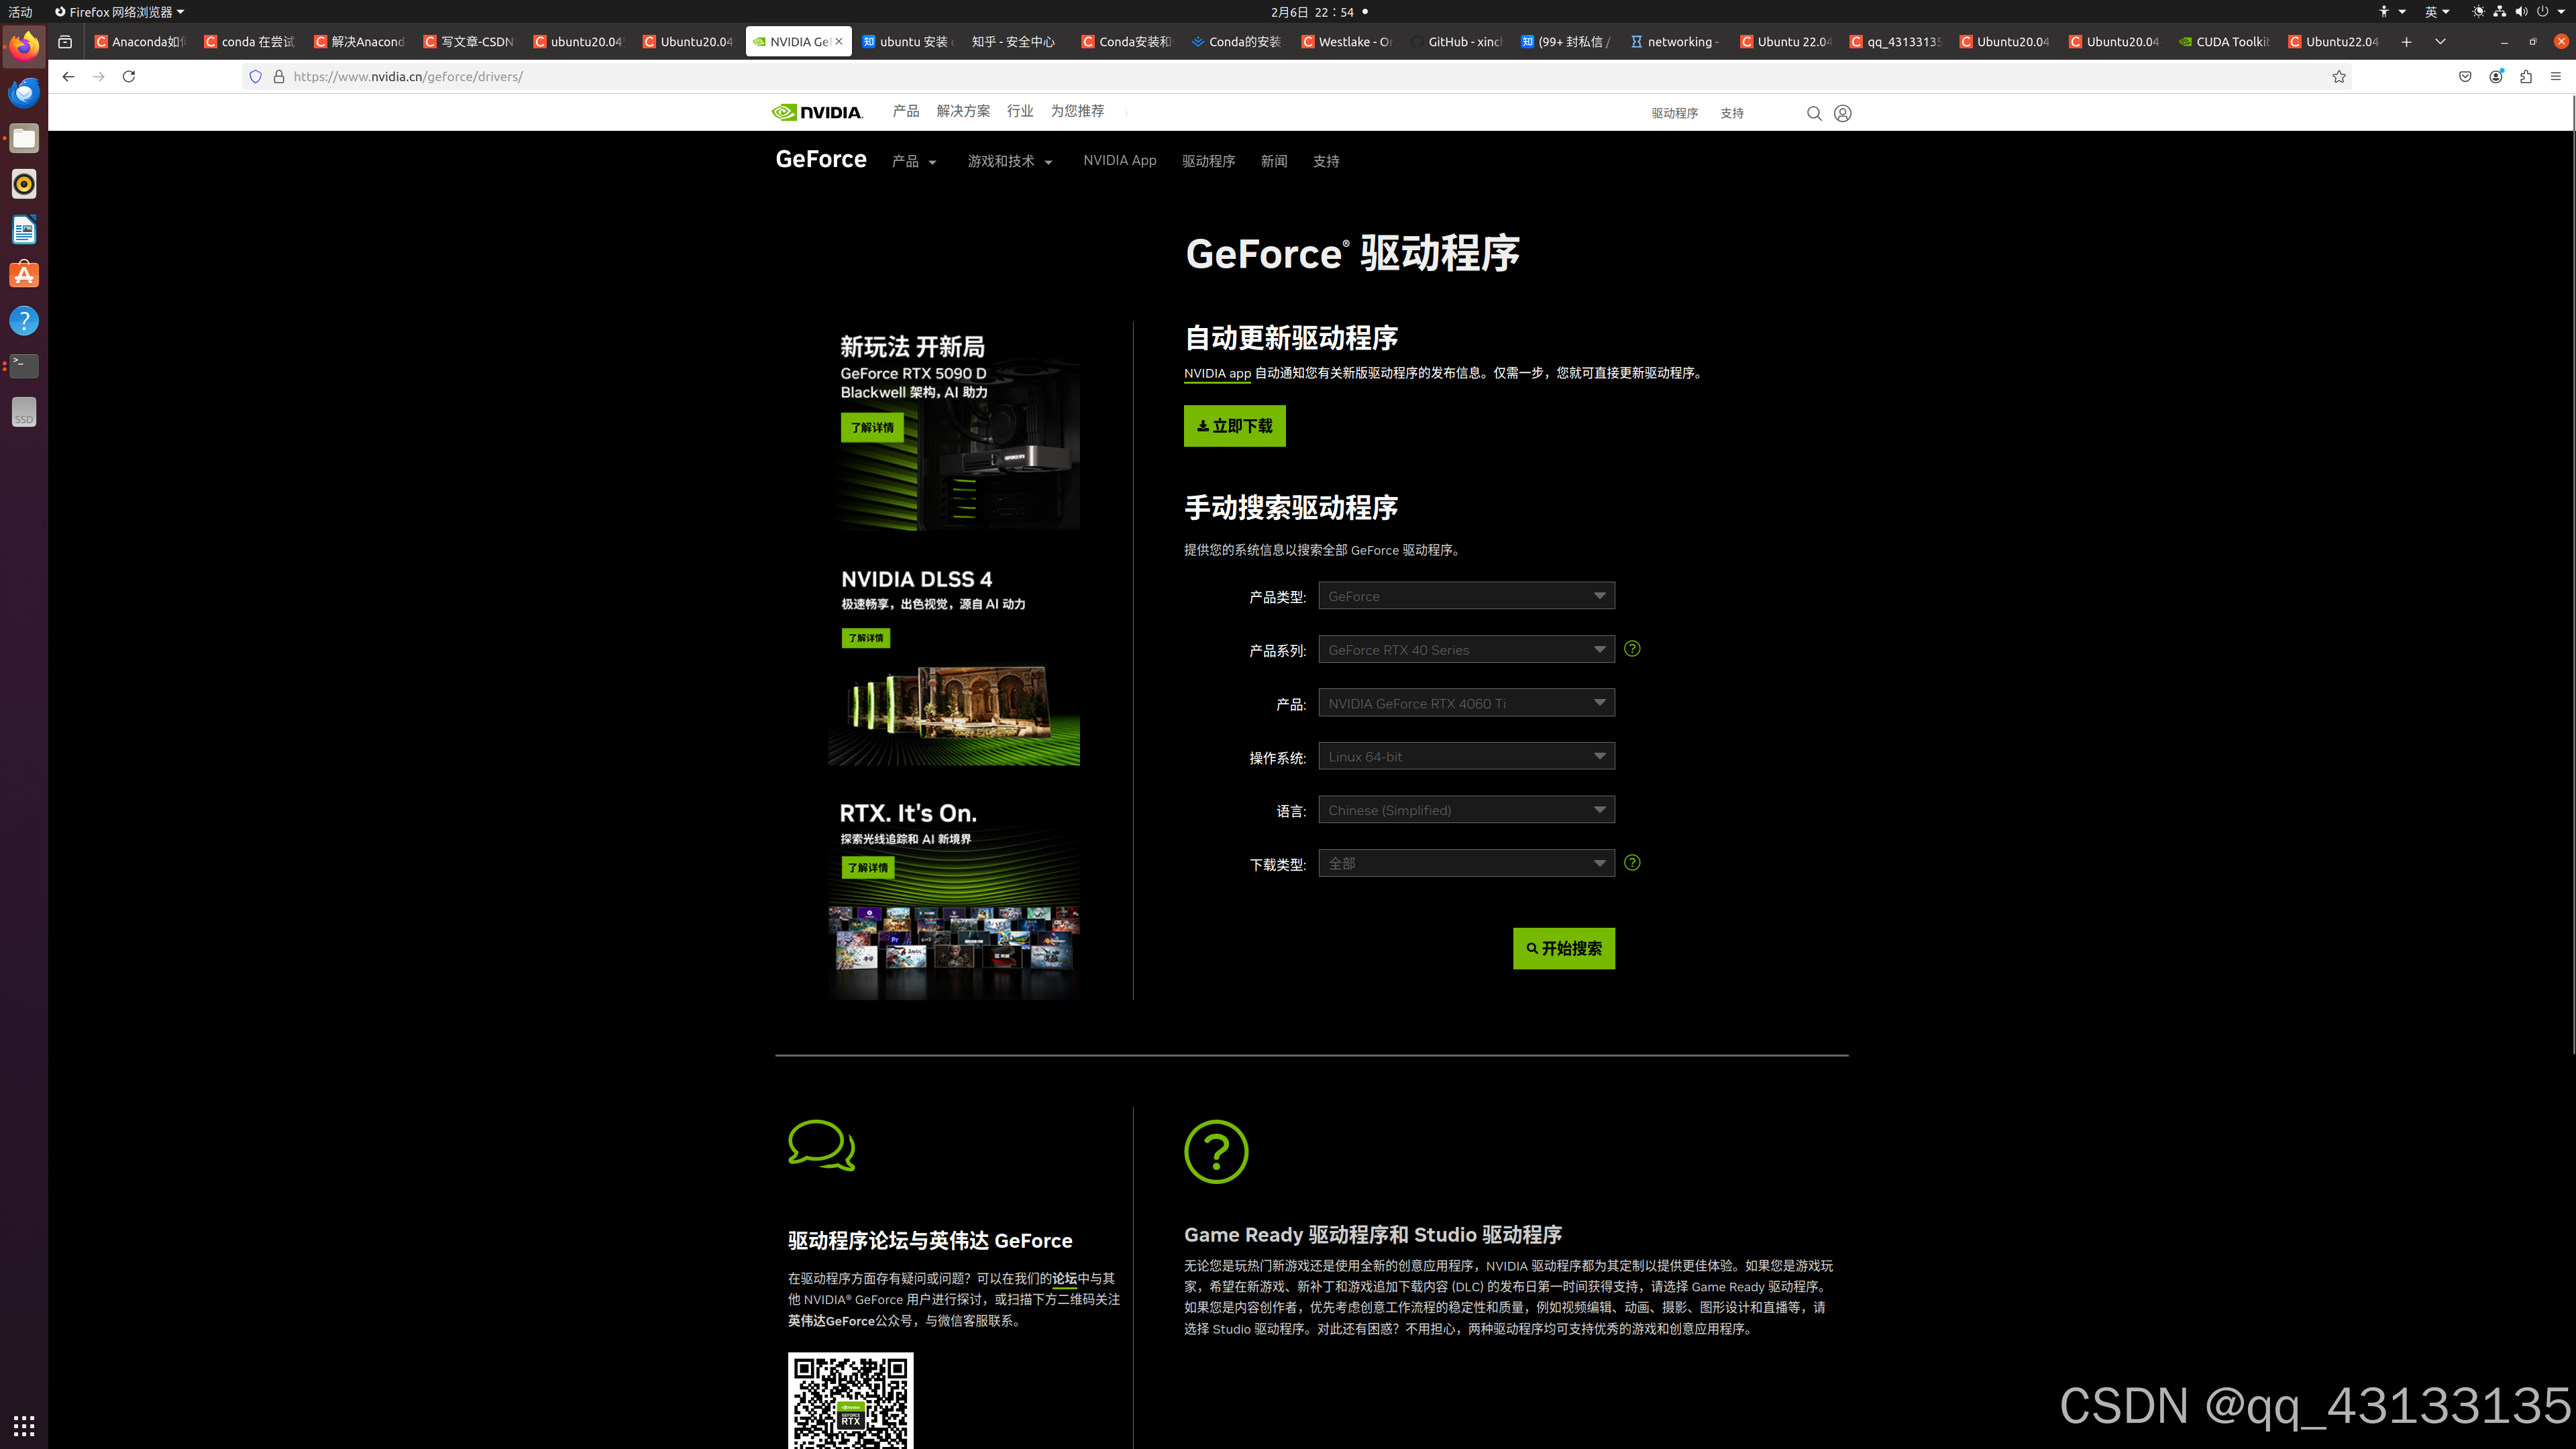This screenshot has width=2576, height=1449.
Task: Open the Files manager dock icon
Action: (x=24, y=138)
